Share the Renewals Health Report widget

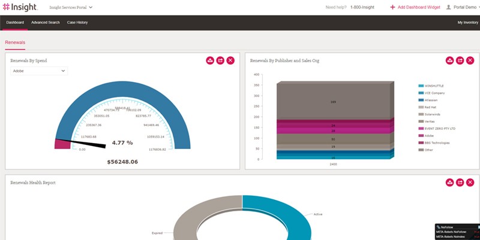pos(460,183)
